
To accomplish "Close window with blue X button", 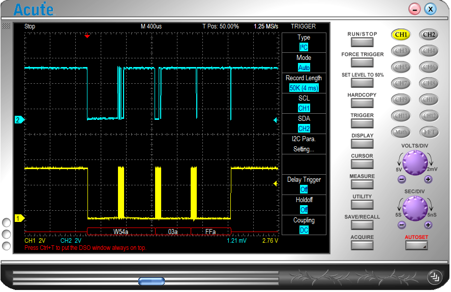I will (x=430, y=9).
